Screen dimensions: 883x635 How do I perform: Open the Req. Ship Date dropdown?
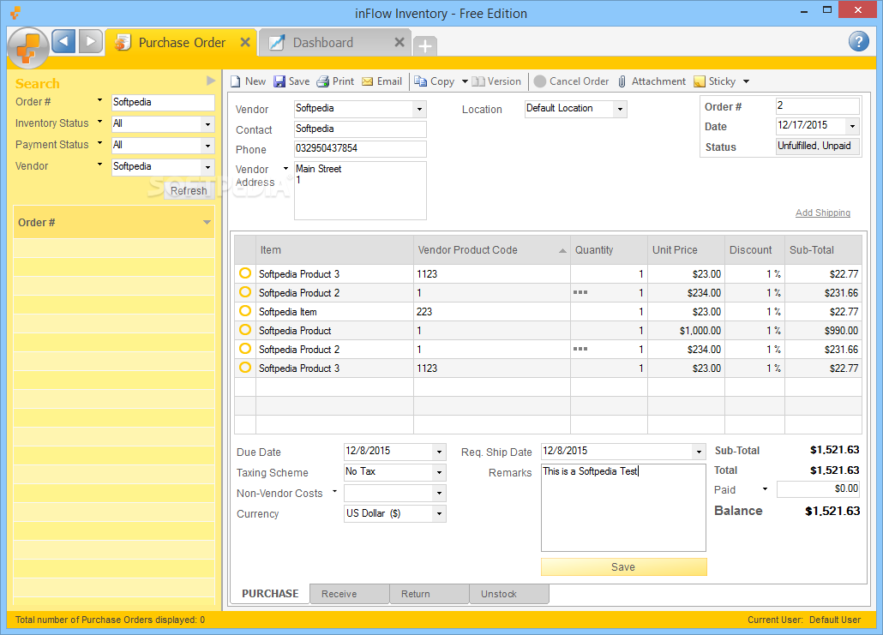pyautogui.click(x=699, y=452)
